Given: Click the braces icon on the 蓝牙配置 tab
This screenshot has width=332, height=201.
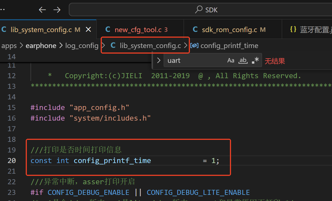Looking at the screenshot, I should pyautogui.click(x=293, y=29).
